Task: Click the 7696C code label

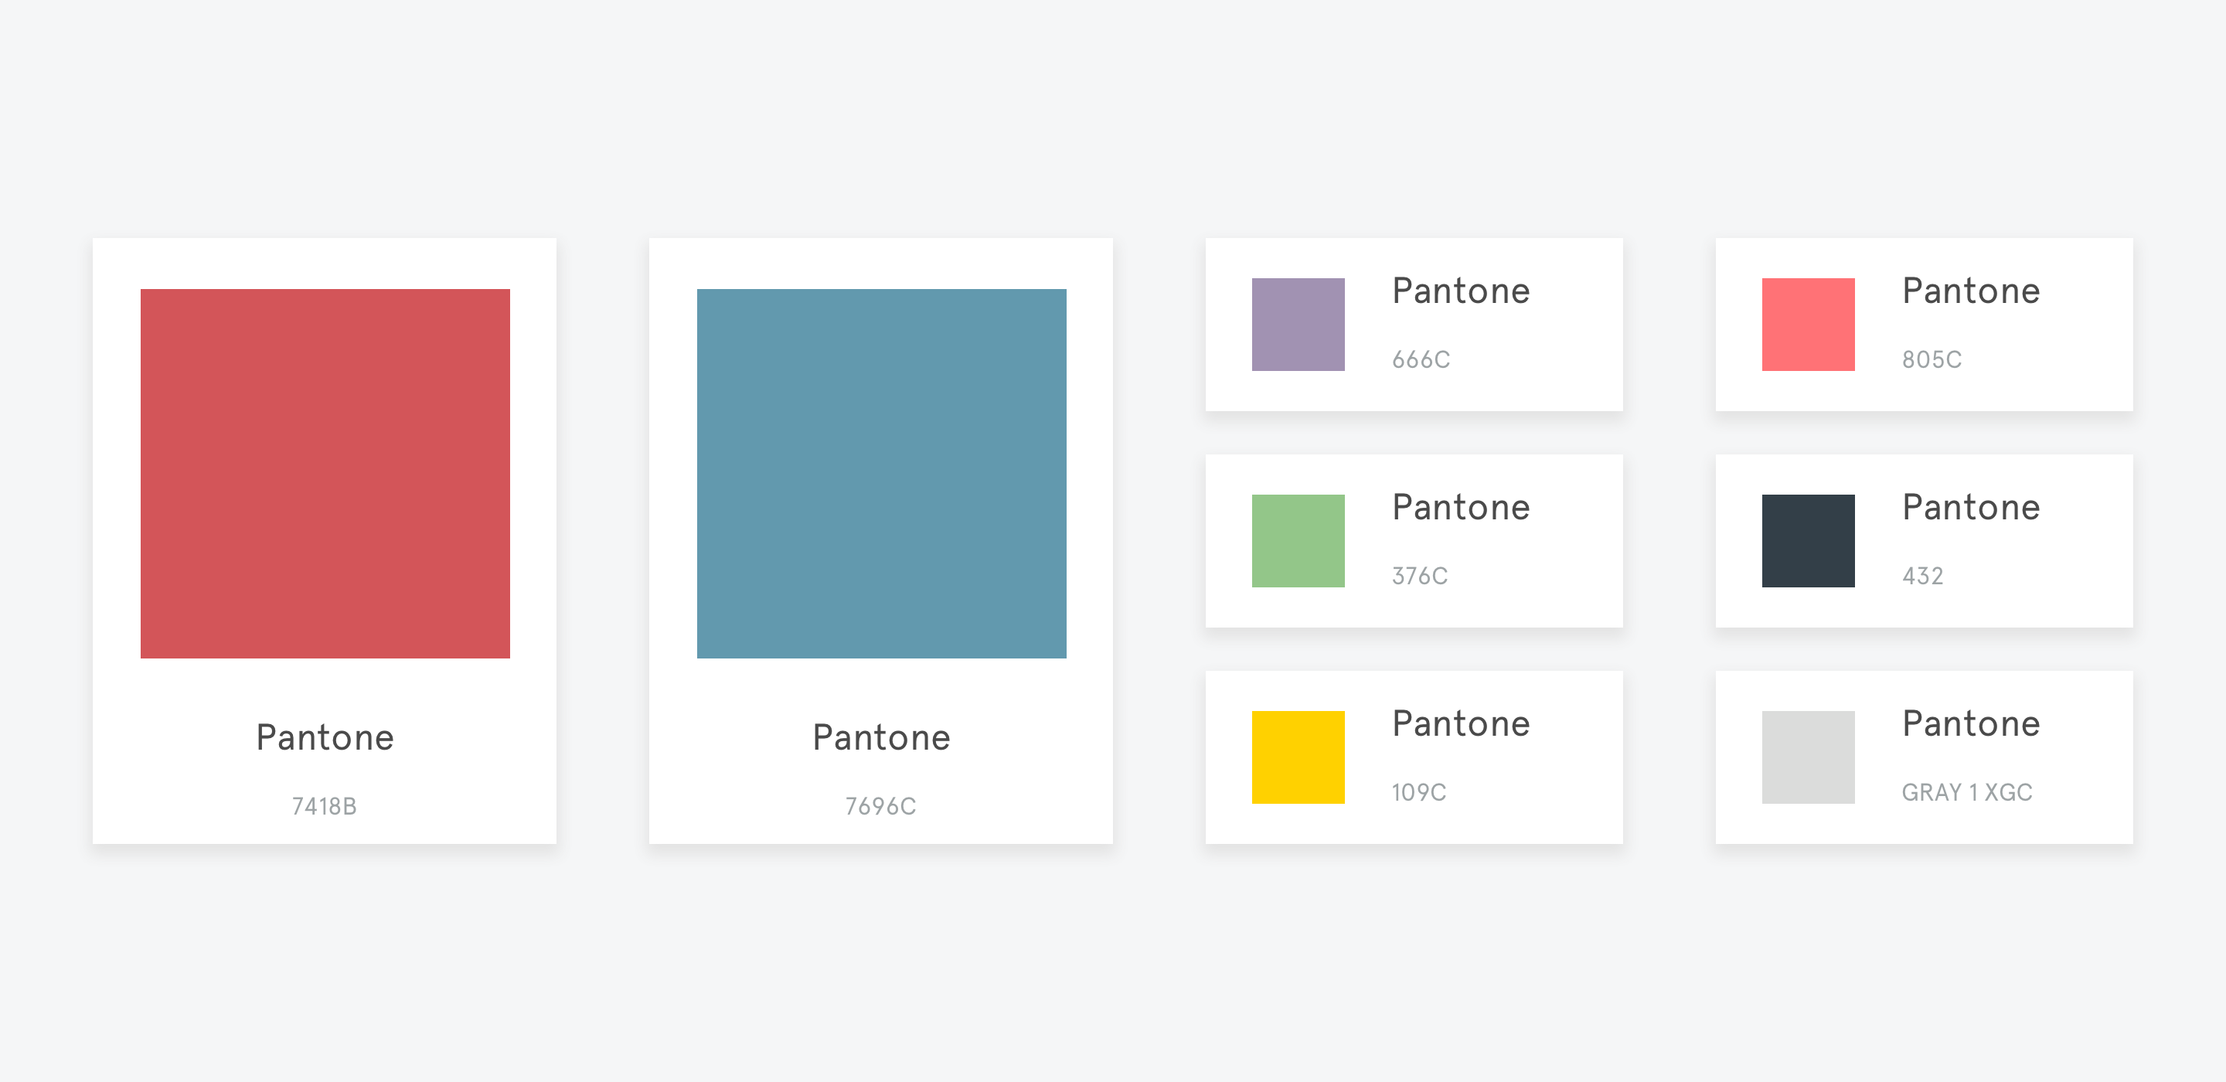Action: click(880, 806)
